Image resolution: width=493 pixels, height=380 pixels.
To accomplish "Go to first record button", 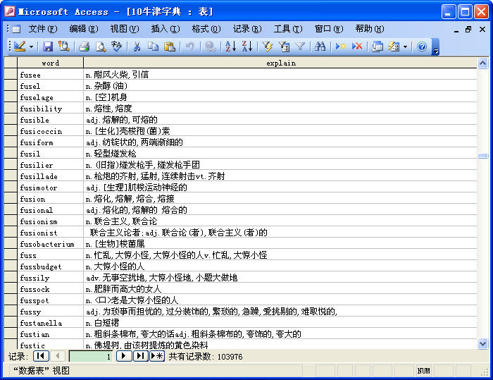I will point(41,356).
